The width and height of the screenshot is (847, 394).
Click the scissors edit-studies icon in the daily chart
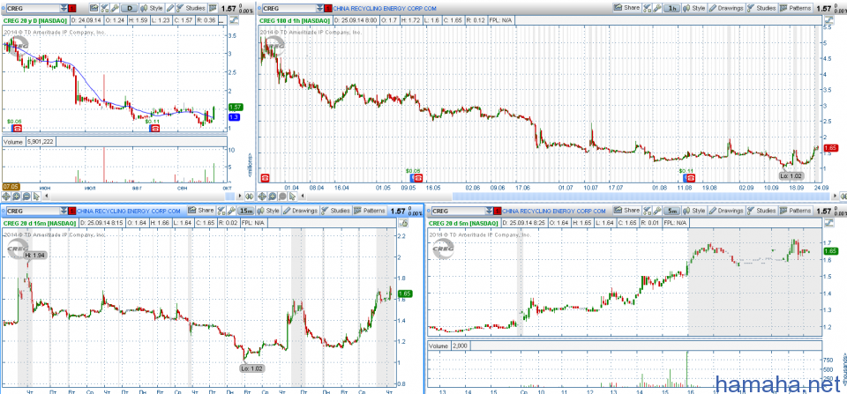point(105,8)
